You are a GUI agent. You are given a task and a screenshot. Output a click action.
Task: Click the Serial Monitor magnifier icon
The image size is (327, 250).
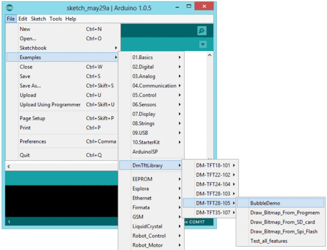point(202,31)
